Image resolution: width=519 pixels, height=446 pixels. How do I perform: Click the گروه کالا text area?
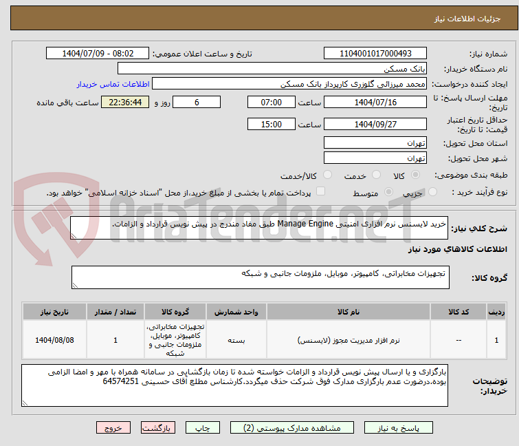pyautogui.click(x=260, y=277)
